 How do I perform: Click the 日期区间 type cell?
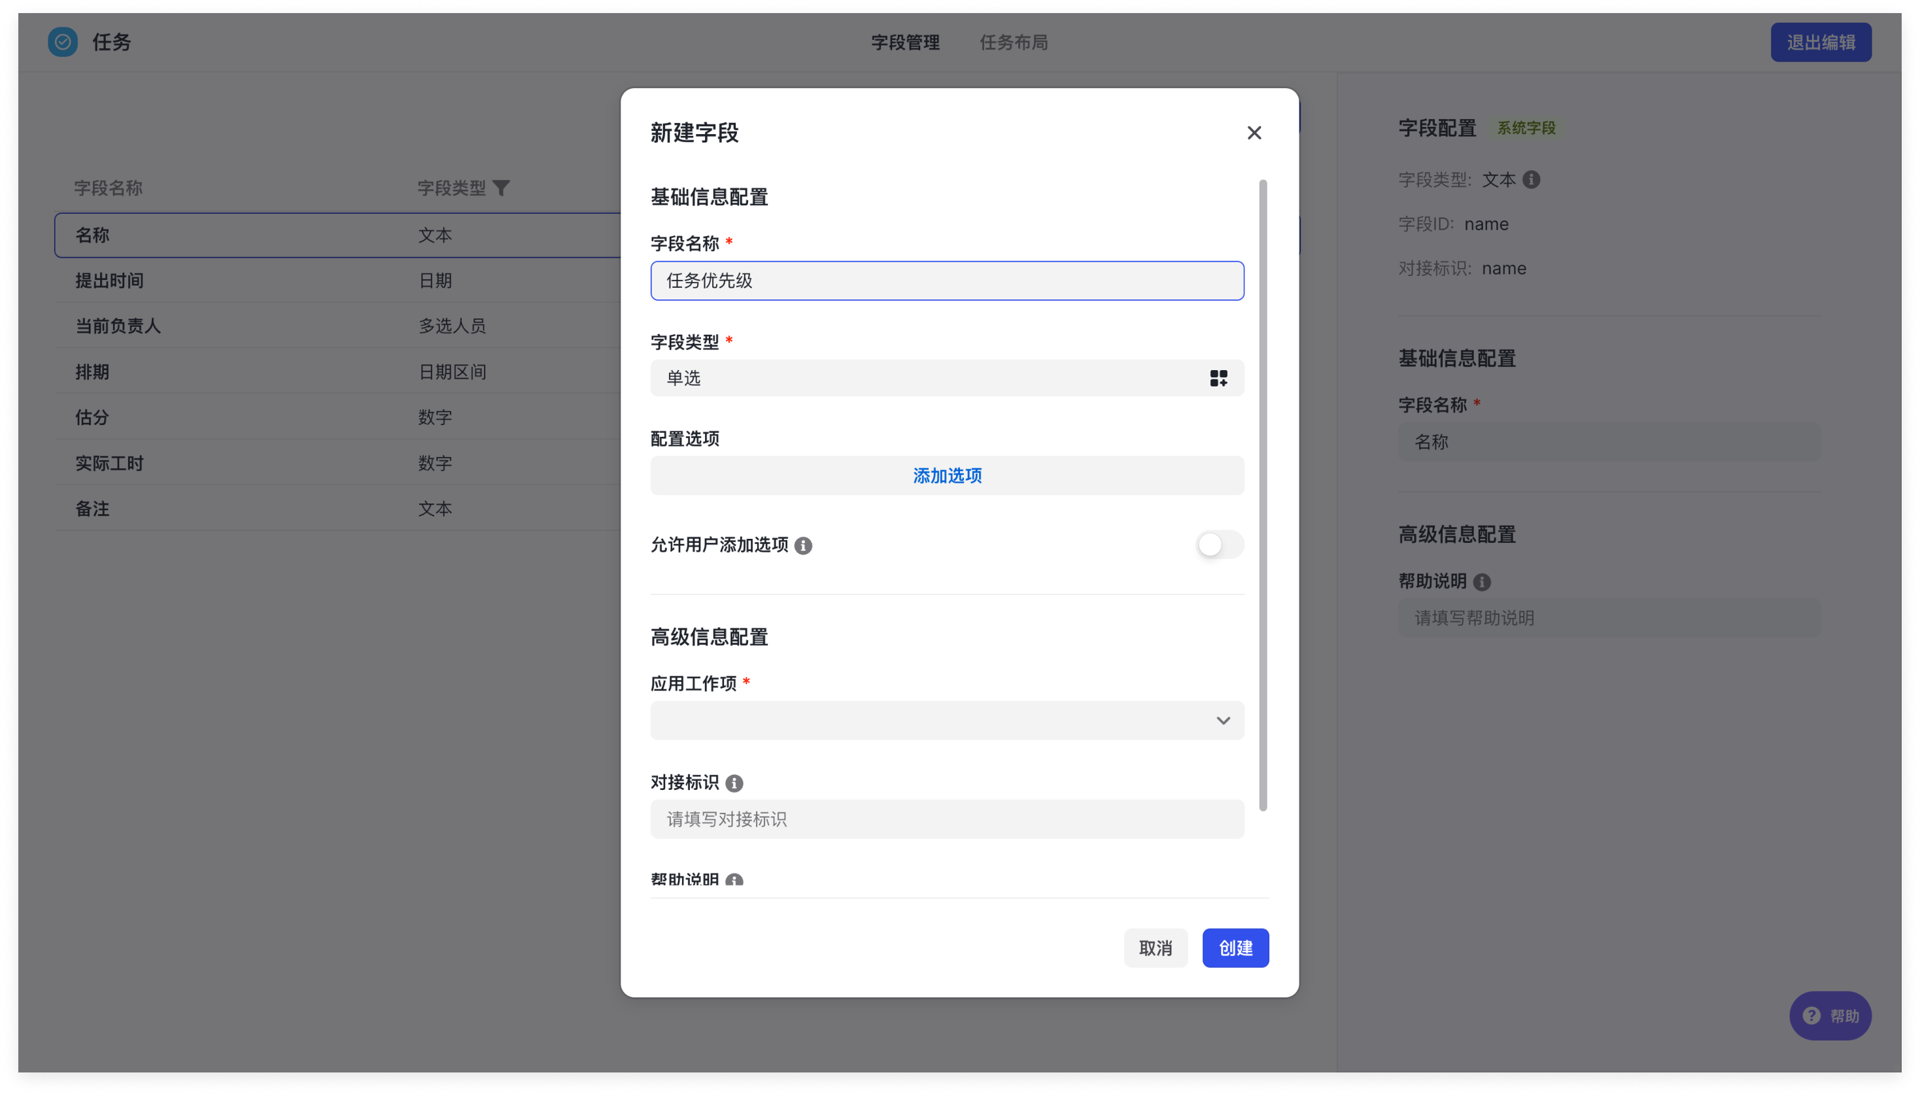click(x=453, y=372)
